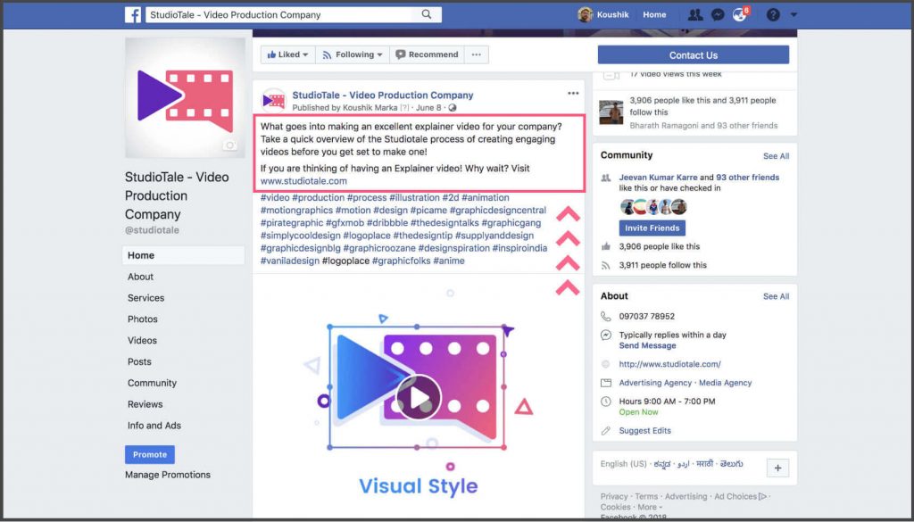
Task: Open Posts in the sidebar
Action: (139, 361)
